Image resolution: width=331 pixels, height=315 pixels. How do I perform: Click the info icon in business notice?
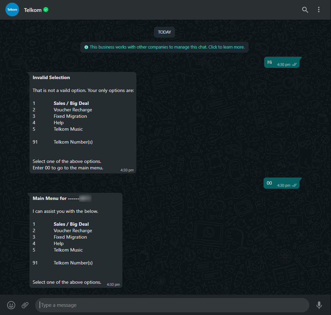(x=86, y=47)
